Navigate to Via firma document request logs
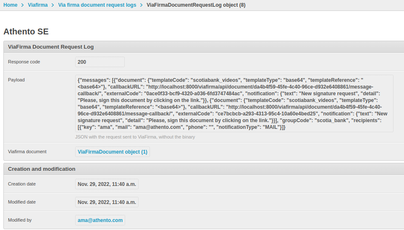Image resolution: width=404 pixels, height=230 pixels. point(97,5)
